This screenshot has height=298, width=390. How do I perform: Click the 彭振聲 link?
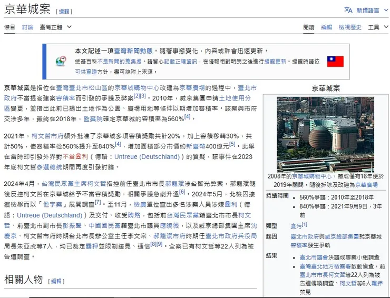(x=72, y=225)
